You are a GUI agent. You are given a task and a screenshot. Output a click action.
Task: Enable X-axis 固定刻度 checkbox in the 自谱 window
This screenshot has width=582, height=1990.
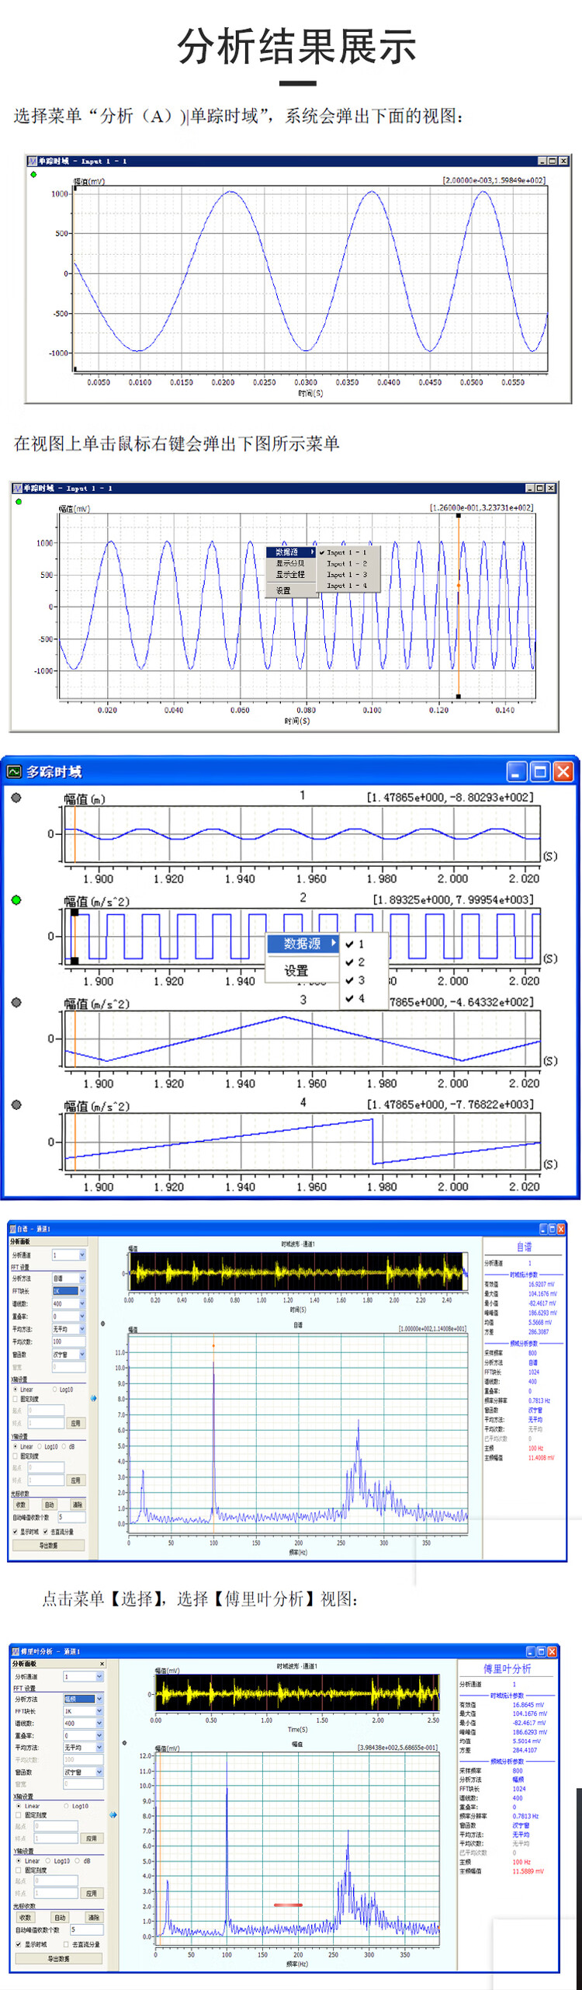tap(16, 1399)
